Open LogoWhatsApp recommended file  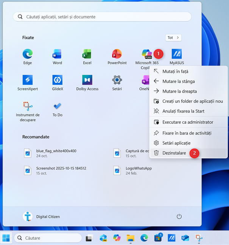132,171
